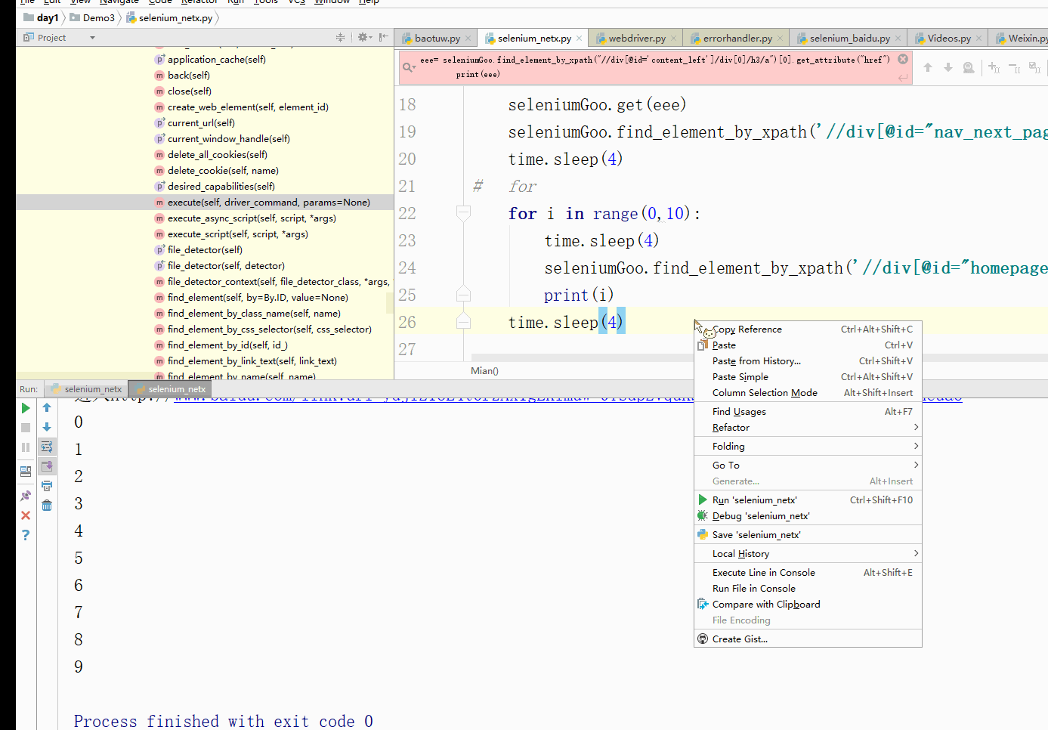Close Run panel with the red X
This screenshot has height=730, width=1048.
[x=26, y=515]
